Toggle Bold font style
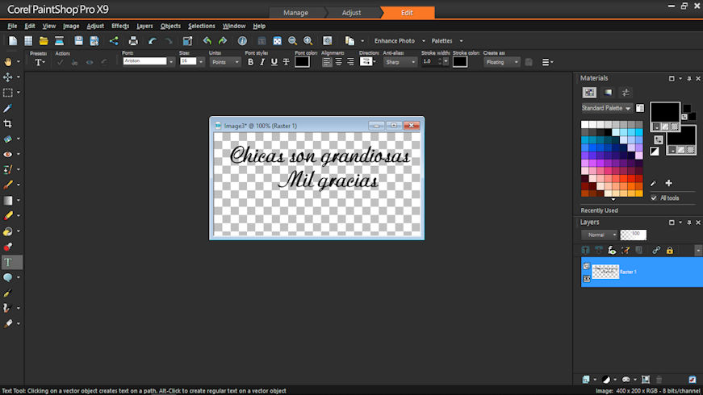This screenshot has height=395, width=703. [x=251, y=62]
